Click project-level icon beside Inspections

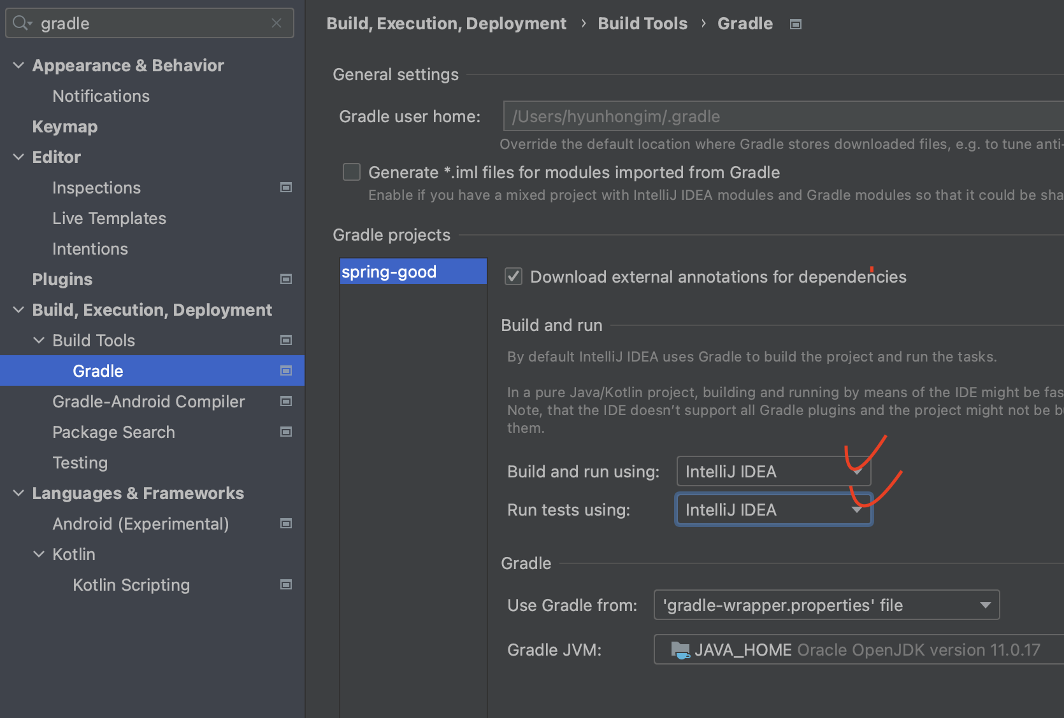(x=286, y=187)
